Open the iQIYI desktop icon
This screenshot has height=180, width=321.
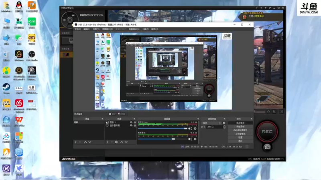pyautogui.click(x=32, y=23)
